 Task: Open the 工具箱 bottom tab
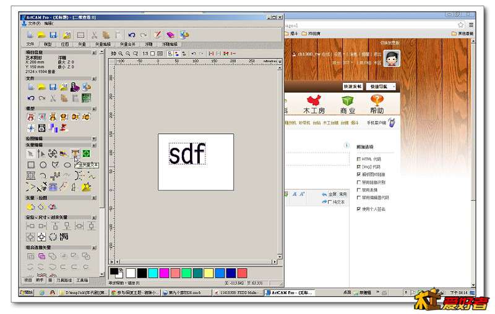(82, 280)
